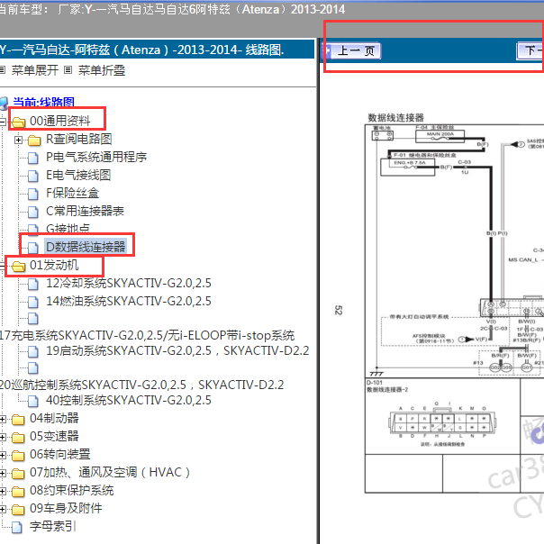544x544 pixels.
Task: Click the 04制动器 folder icon
Action: click(x=18, y=420)
